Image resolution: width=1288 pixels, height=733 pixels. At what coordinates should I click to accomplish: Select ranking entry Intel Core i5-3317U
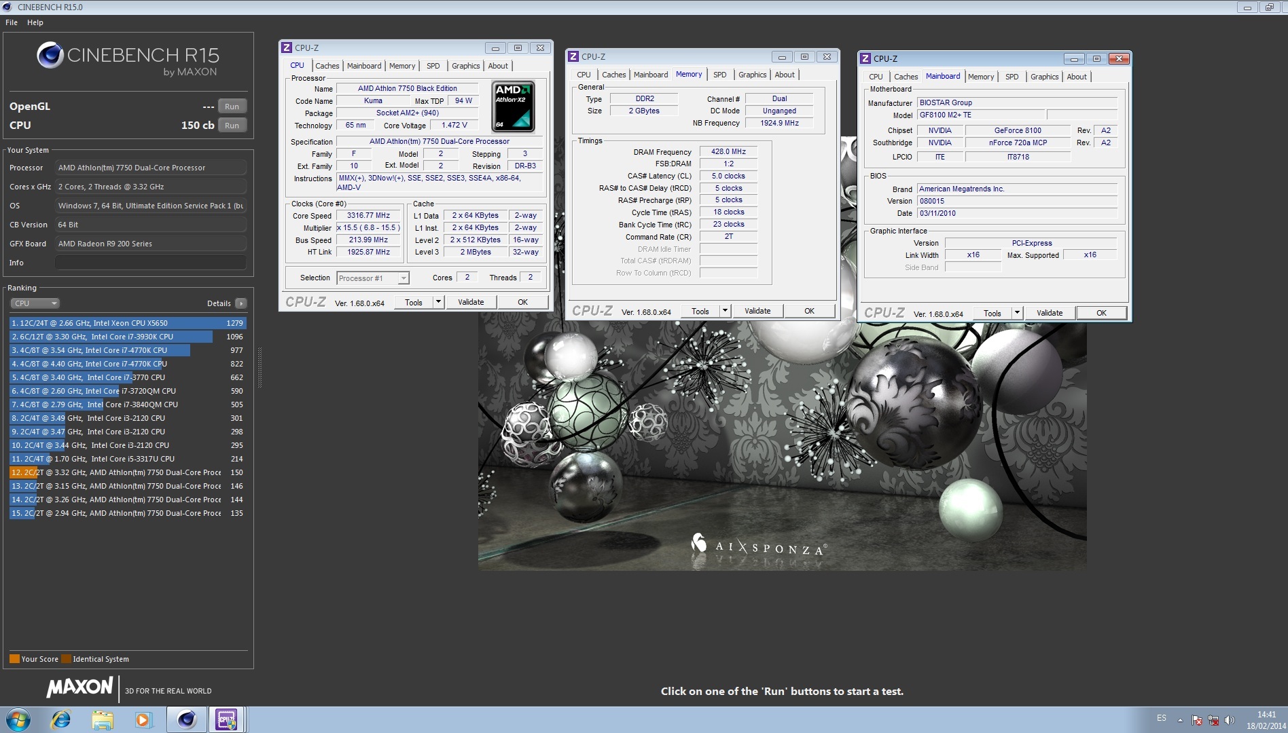point(128,459)
